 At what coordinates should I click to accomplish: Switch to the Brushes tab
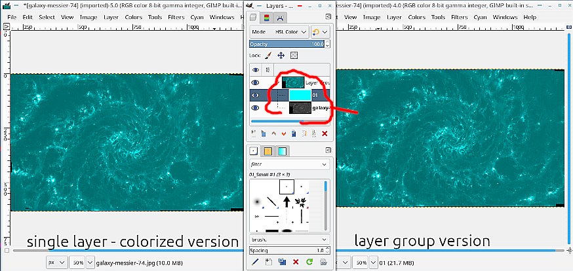(254, 151)
